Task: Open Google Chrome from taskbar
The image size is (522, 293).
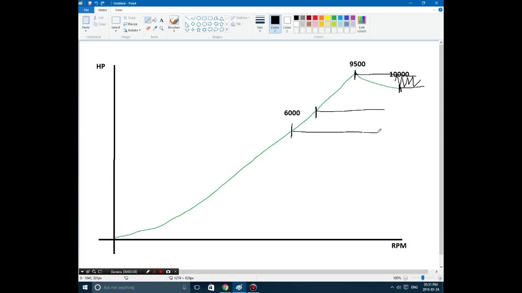Action: 225,287
